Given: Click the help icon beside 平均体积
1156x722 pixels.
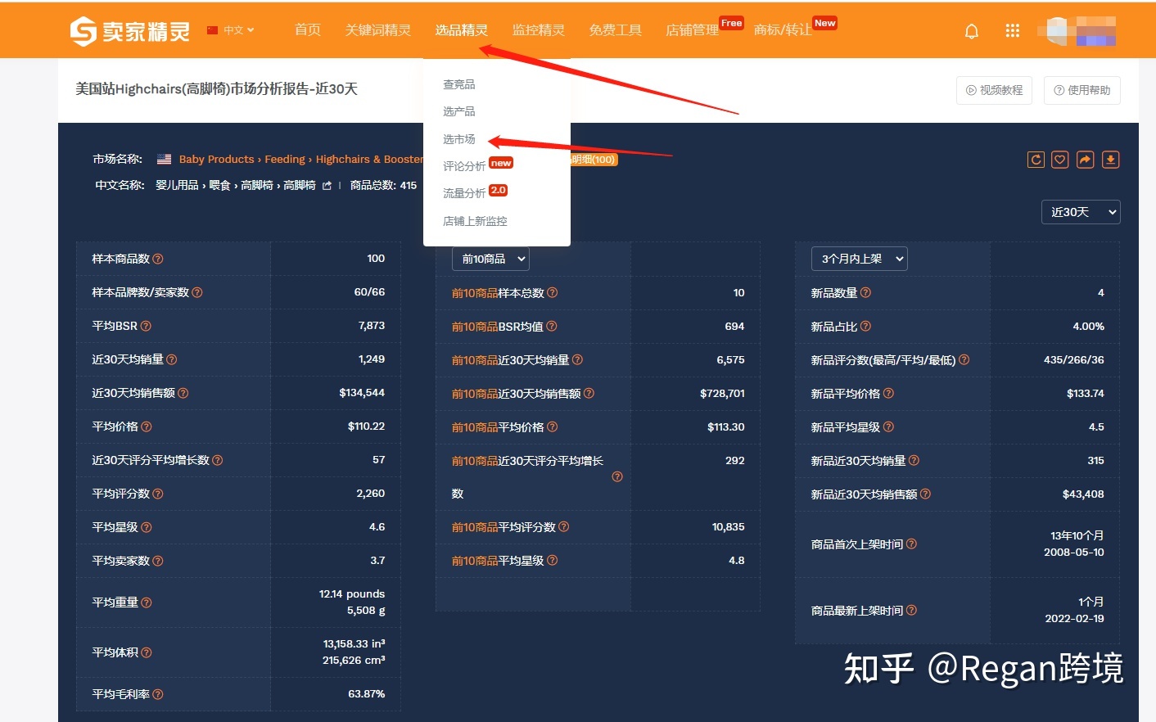Looking at the screenshot, I should pos(147,652).
